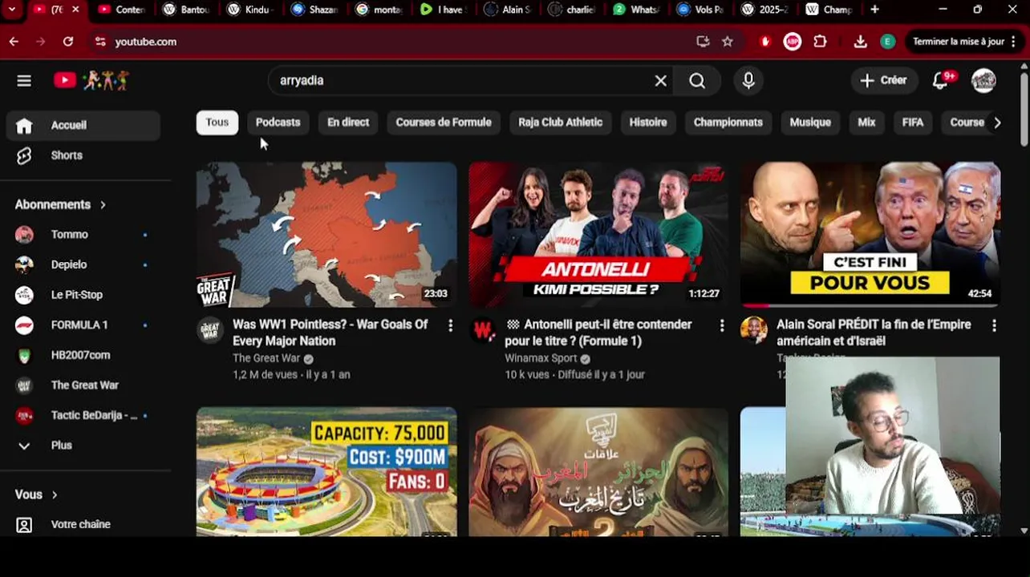Open more options for WW1 video
This screenshot has height=577, width=1030.
(x=450, y=325)
